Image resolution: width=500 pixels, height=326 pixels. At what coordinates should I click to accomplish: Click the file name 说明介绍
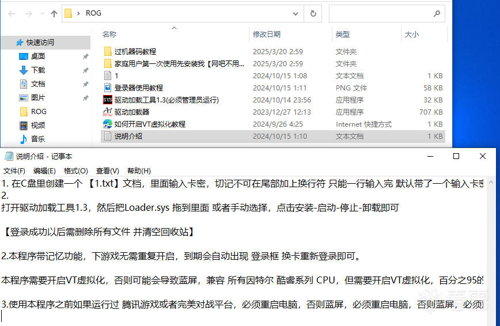point(128,136)
